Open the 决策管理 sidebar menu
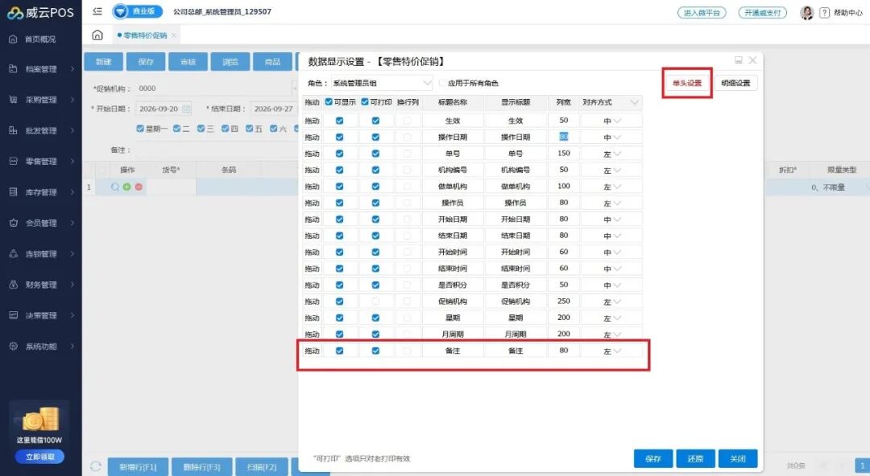This screenshot has height=476, width=870. [41, 315]
